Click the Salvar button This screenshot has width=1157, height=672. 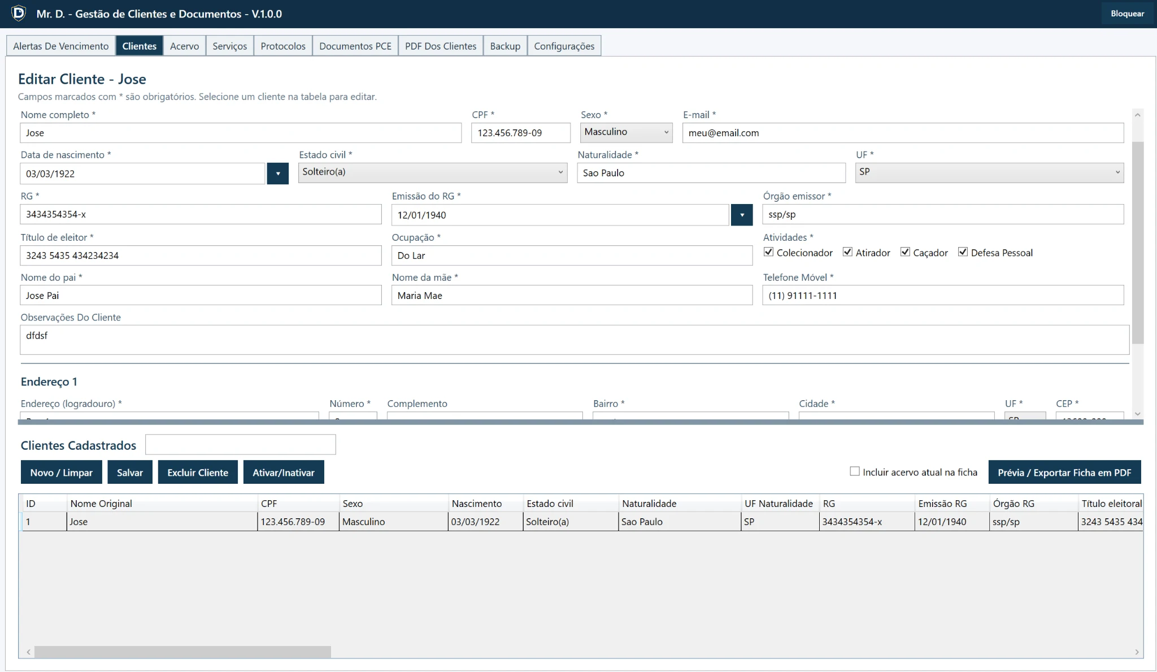(130, 472)
